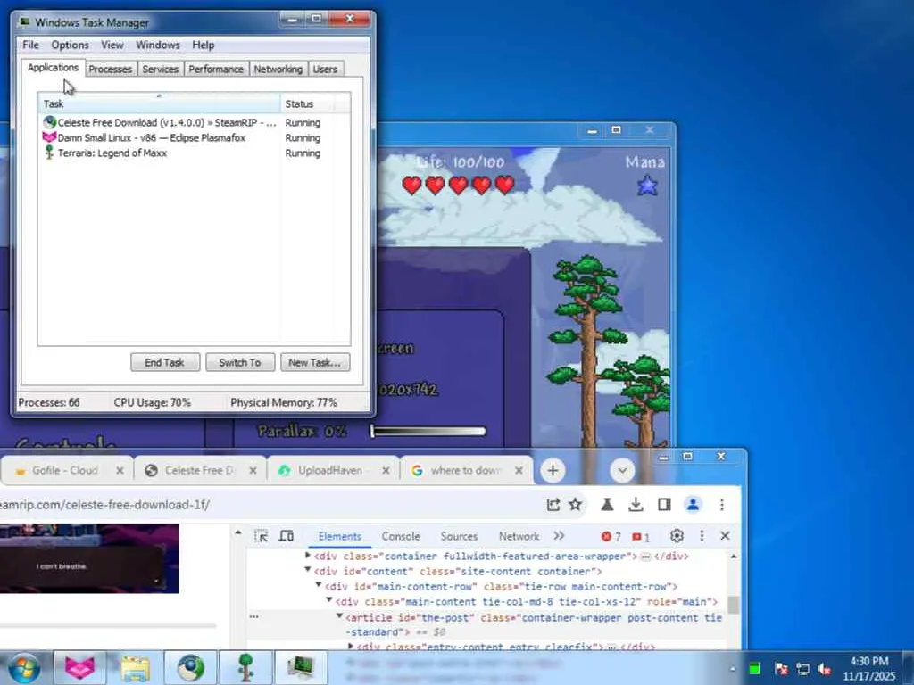Image resolution: width=914 pixels, height=685 pixels.
Task: Expand the fullwidth-featured-area-wrapper div node
Action: [x=307, y=556]
